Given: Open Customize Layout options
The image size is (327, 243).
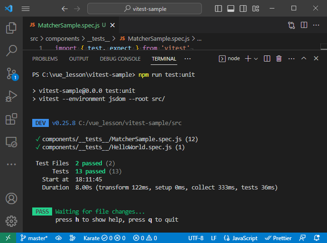Looking at the screenshot, I should coord(255,9).
